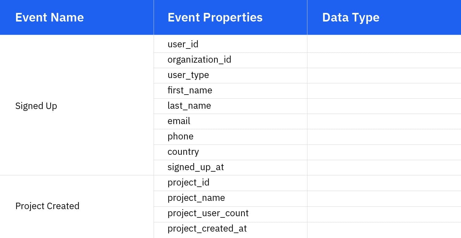This screenshot has height=238, width=461.
Task: Click the Event Name column header
Action: click(x=49, y=18)
